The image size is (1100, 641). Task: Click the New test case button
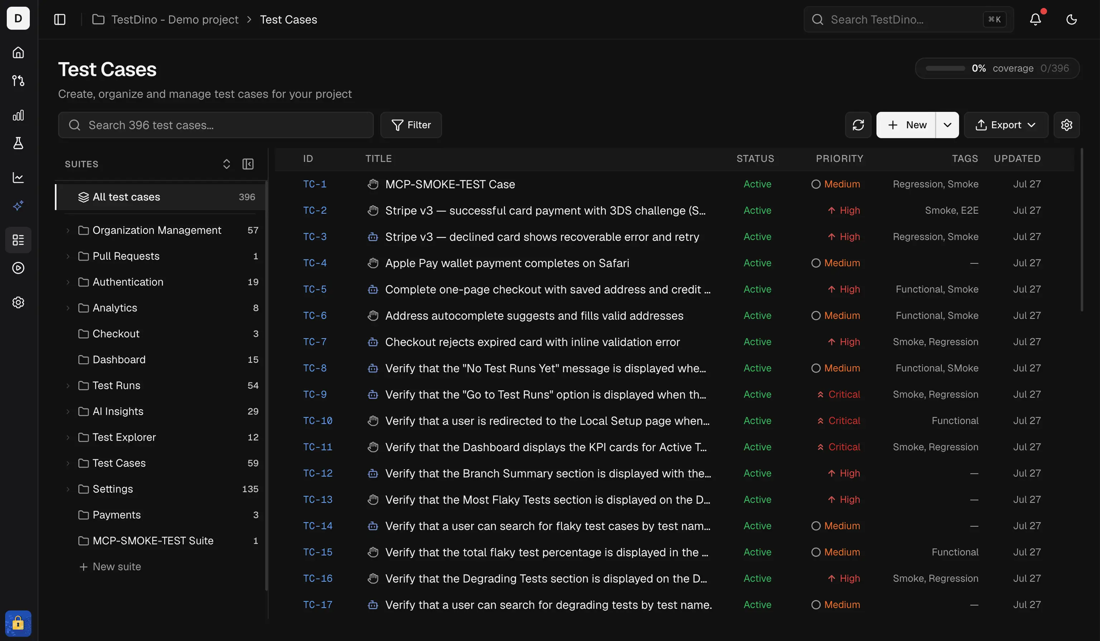906,125
